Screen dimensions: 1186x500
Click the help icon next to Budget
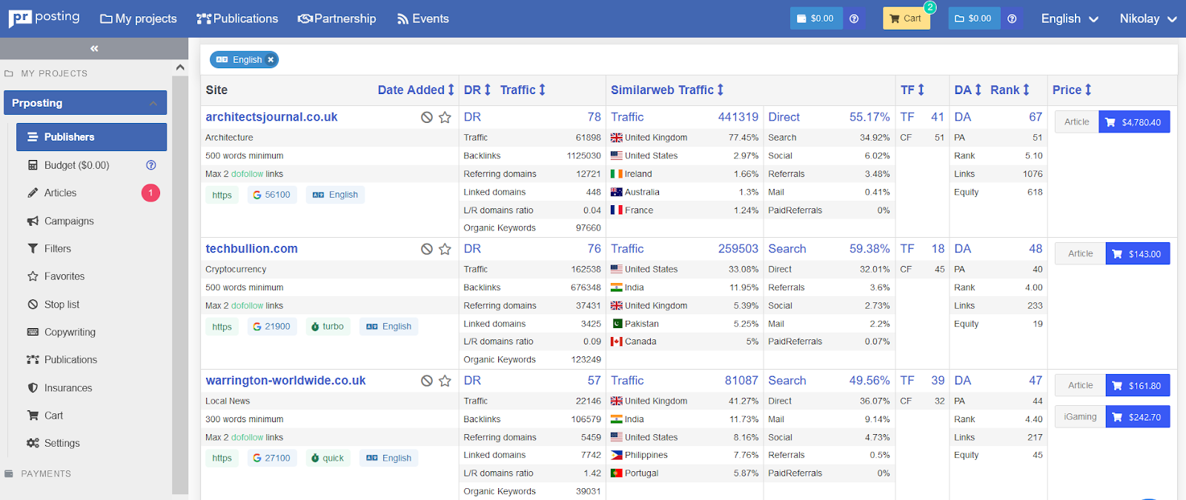[x=151, y=165]
